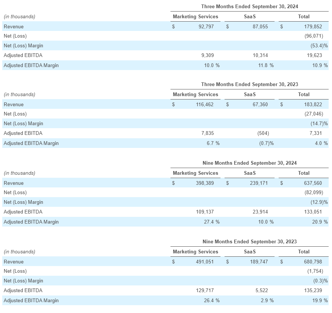Click the header 'Three Months Ended September 30, 2023'
332x313 pixels.
point(250,84)
